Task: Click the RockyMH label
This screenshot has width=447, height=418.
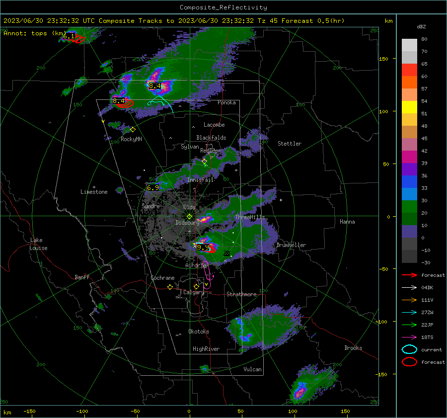Action: [131, 139]
